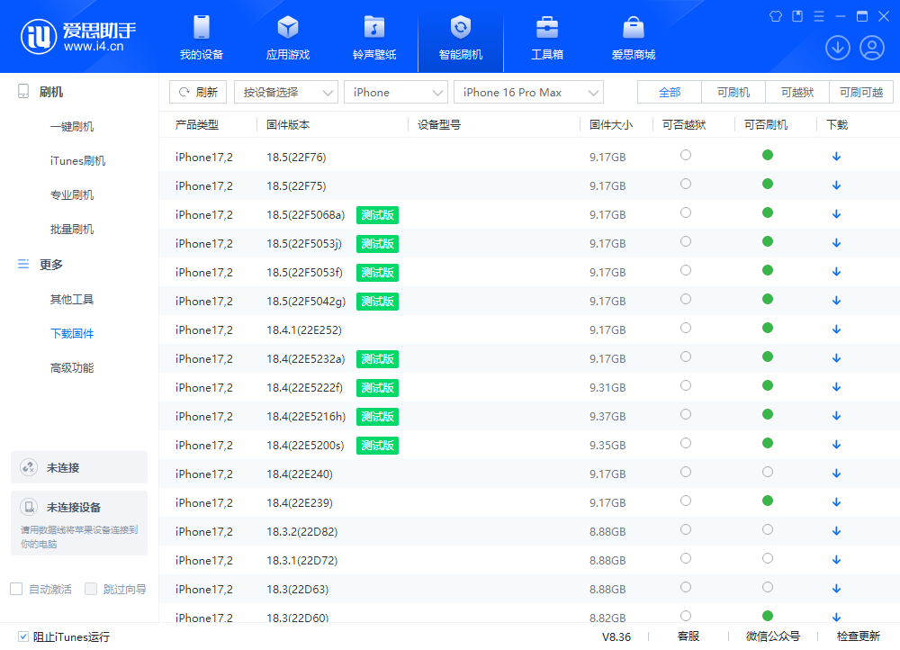Screen dimensions: 900x650
Task: Toggle the 跳过向导 checkbox
Action: tap(91, 589)
